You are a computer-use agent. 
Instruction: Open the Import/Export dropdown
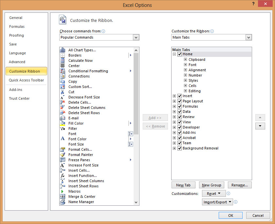[217, 202]
